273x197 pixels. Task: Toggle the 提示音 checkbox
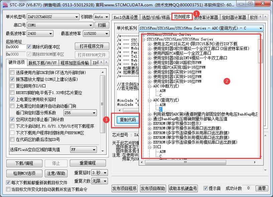click(206, 188)
